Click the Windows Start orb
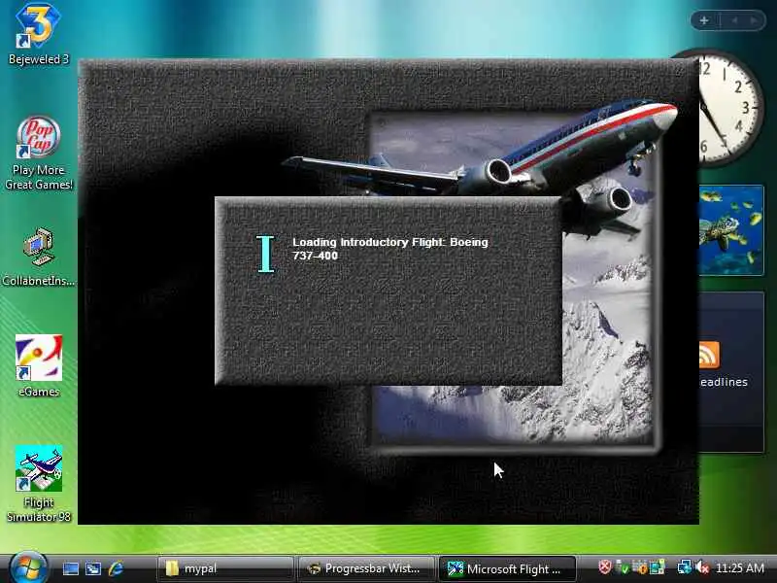The image size is (777, 583). pos(28,567)
